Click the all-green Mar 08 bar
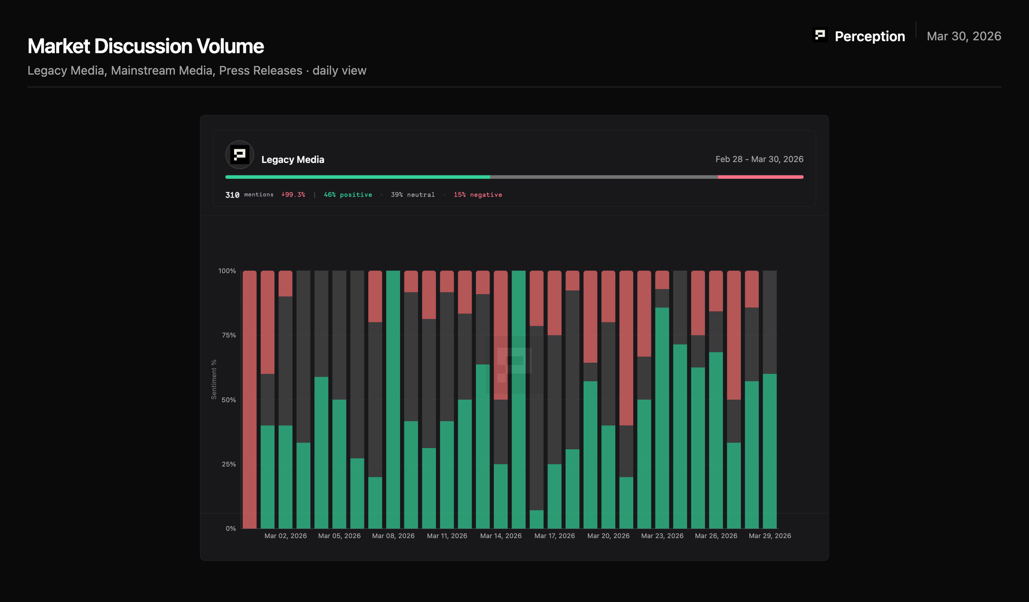 tap(393, 399)
